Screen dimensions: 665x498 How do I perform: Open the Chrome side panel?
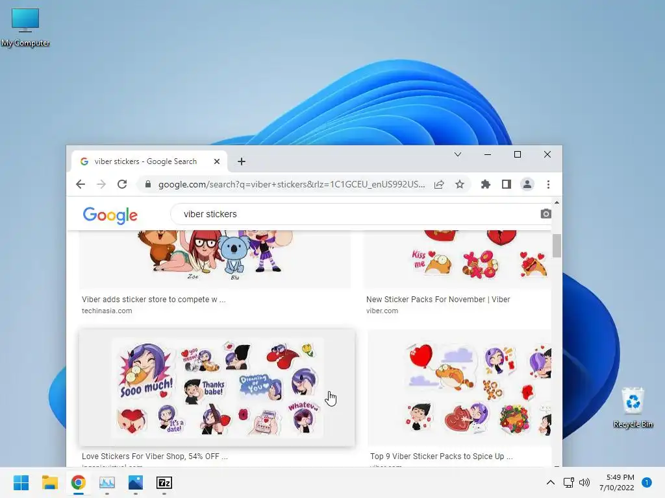pyautogui.click(x=507, y=184)
